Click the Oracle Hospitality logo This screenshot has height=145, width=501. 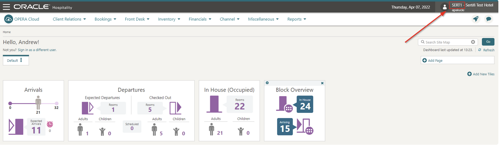tap(43, 7)
